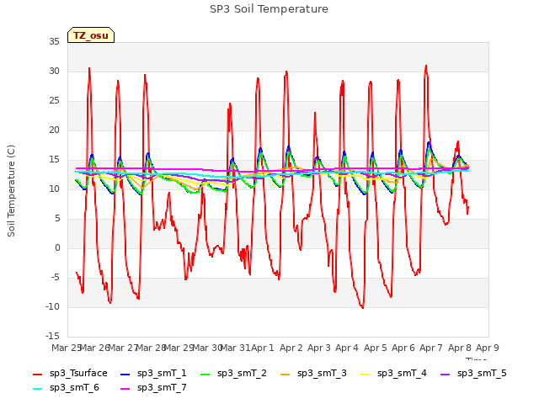Click the red surface minimum on Apr 4
539x404 pixels.
click(363, 307)
